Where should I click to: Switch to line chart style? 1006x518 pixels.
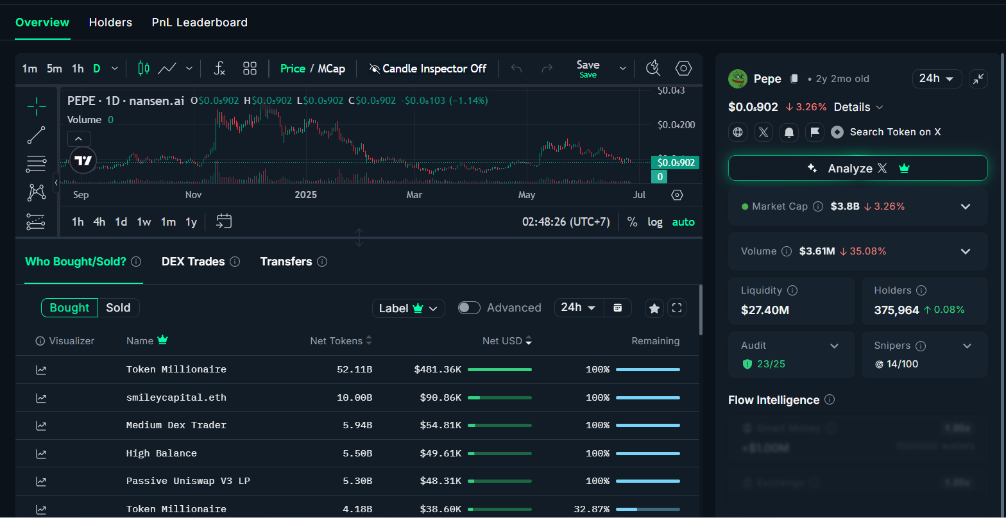168,68
